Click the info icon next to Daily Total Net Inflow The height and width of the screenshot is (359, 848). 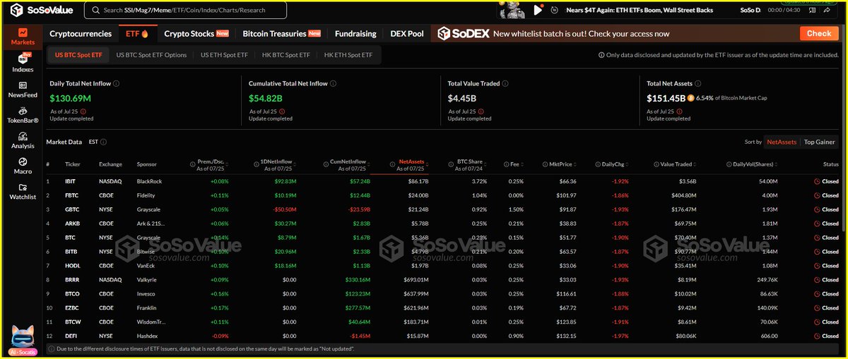tap(116, 83)
